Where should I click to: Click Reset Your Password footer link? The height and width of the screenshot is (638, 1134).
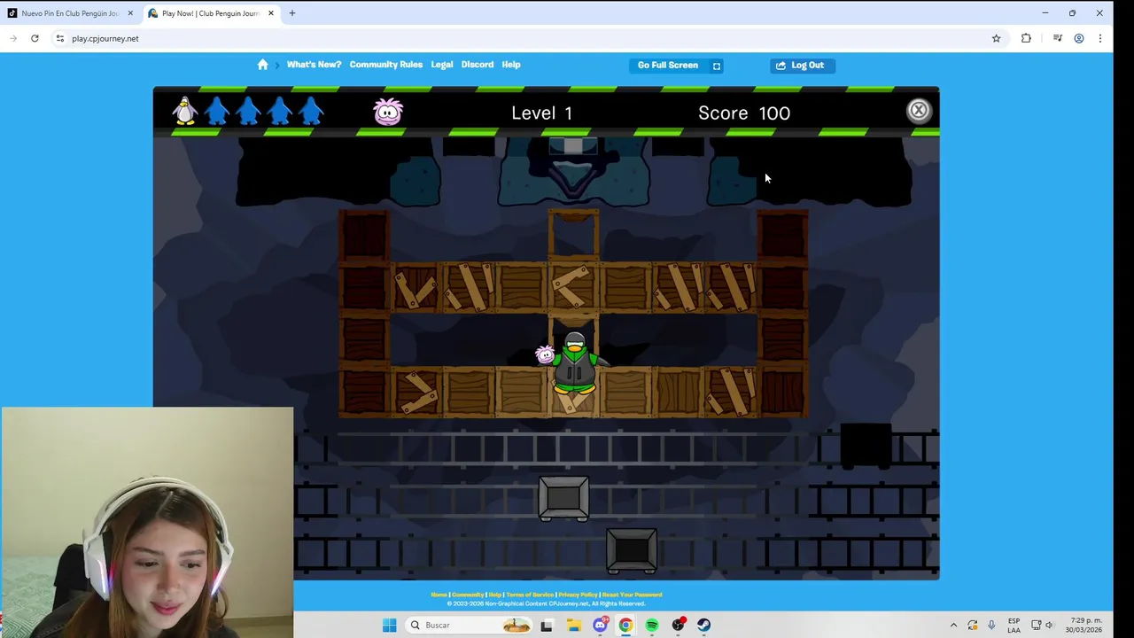(x=632, y=595)
